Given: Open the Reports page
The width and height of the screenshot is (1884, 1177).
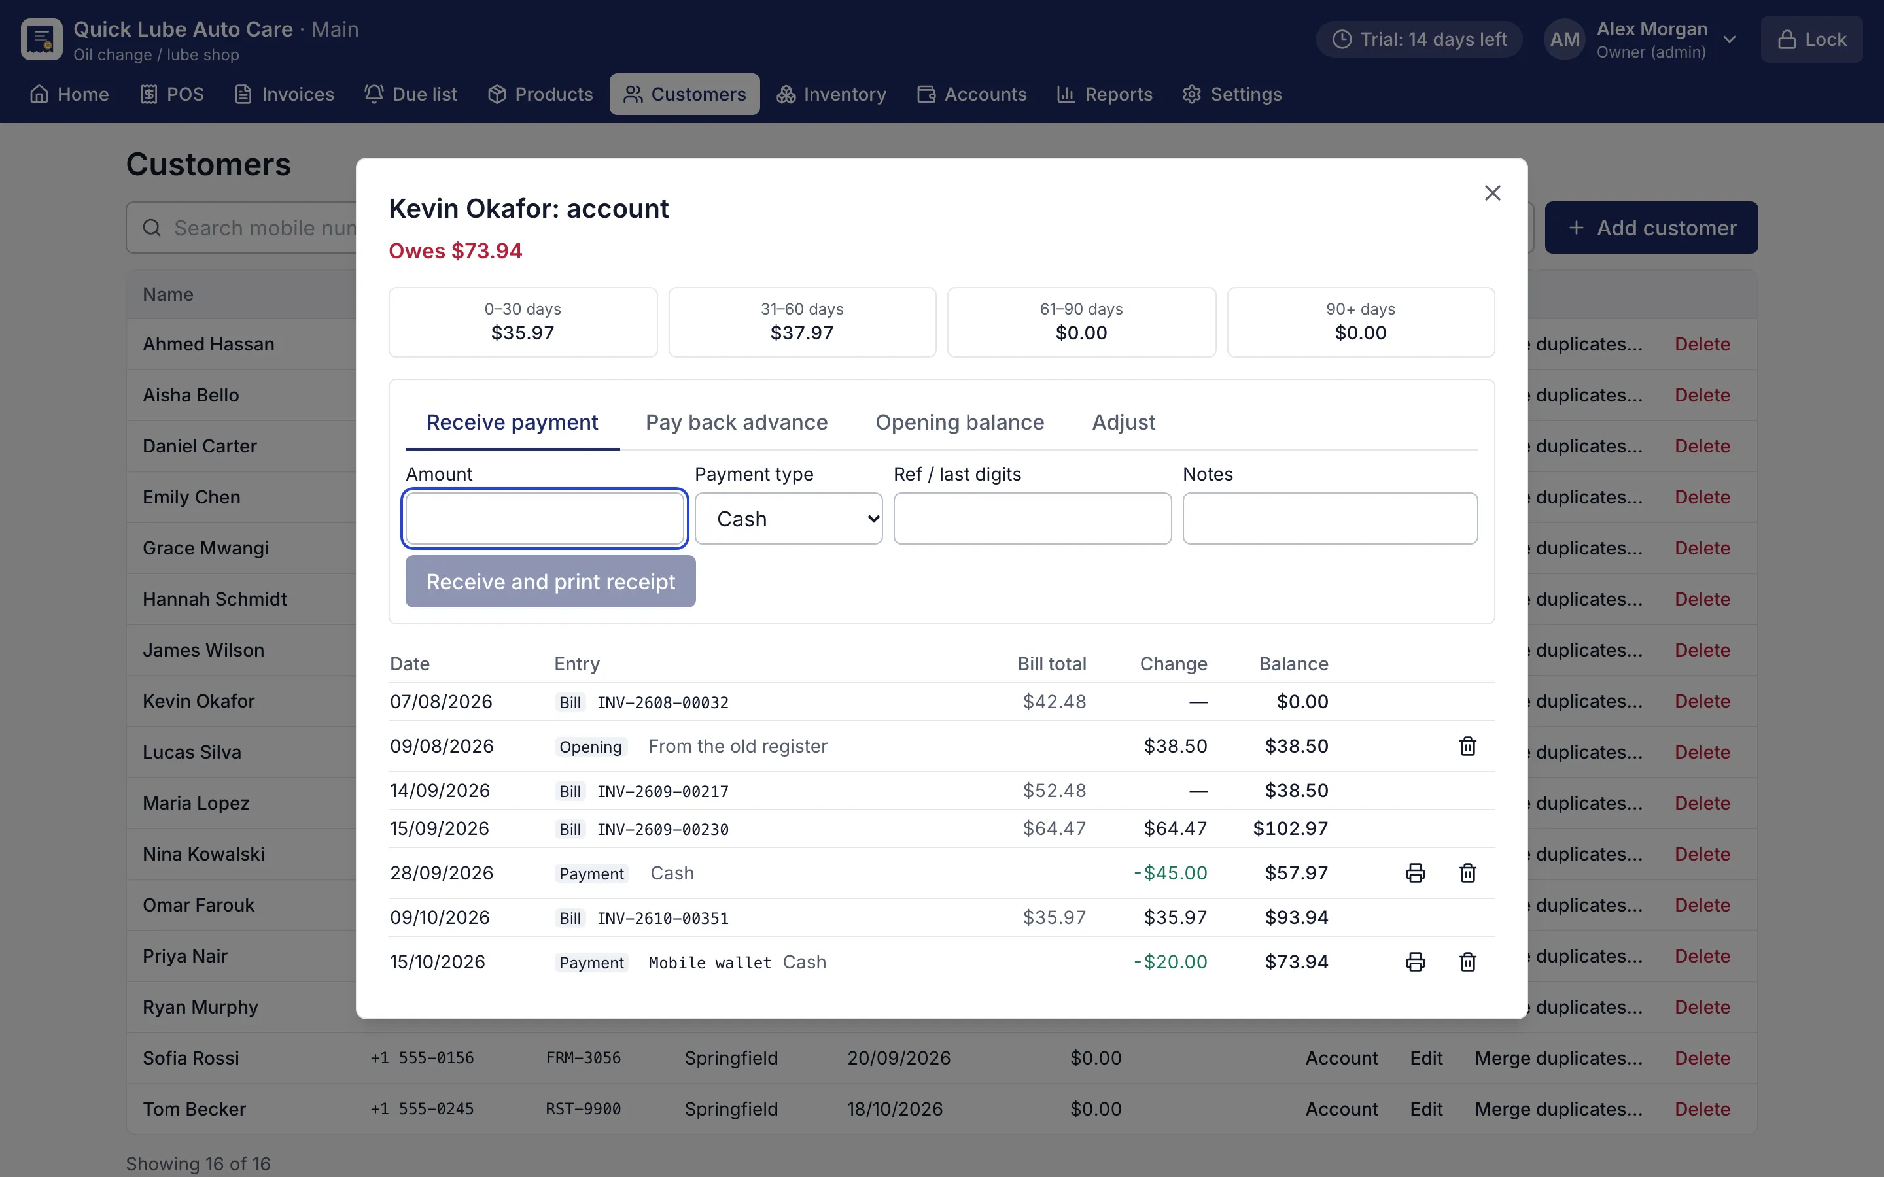Looking at the screenshot, I should click(x=1104, y=94).
